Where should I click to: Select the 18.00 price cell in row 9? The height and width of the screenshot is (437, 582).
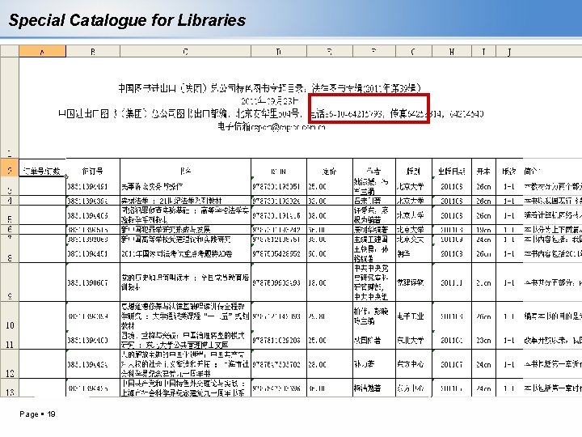(330, 282)
